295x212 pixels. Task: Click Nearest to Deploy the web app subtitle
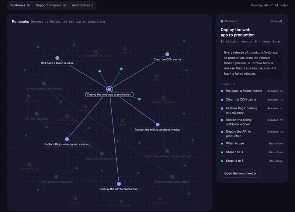click(68, 22)
